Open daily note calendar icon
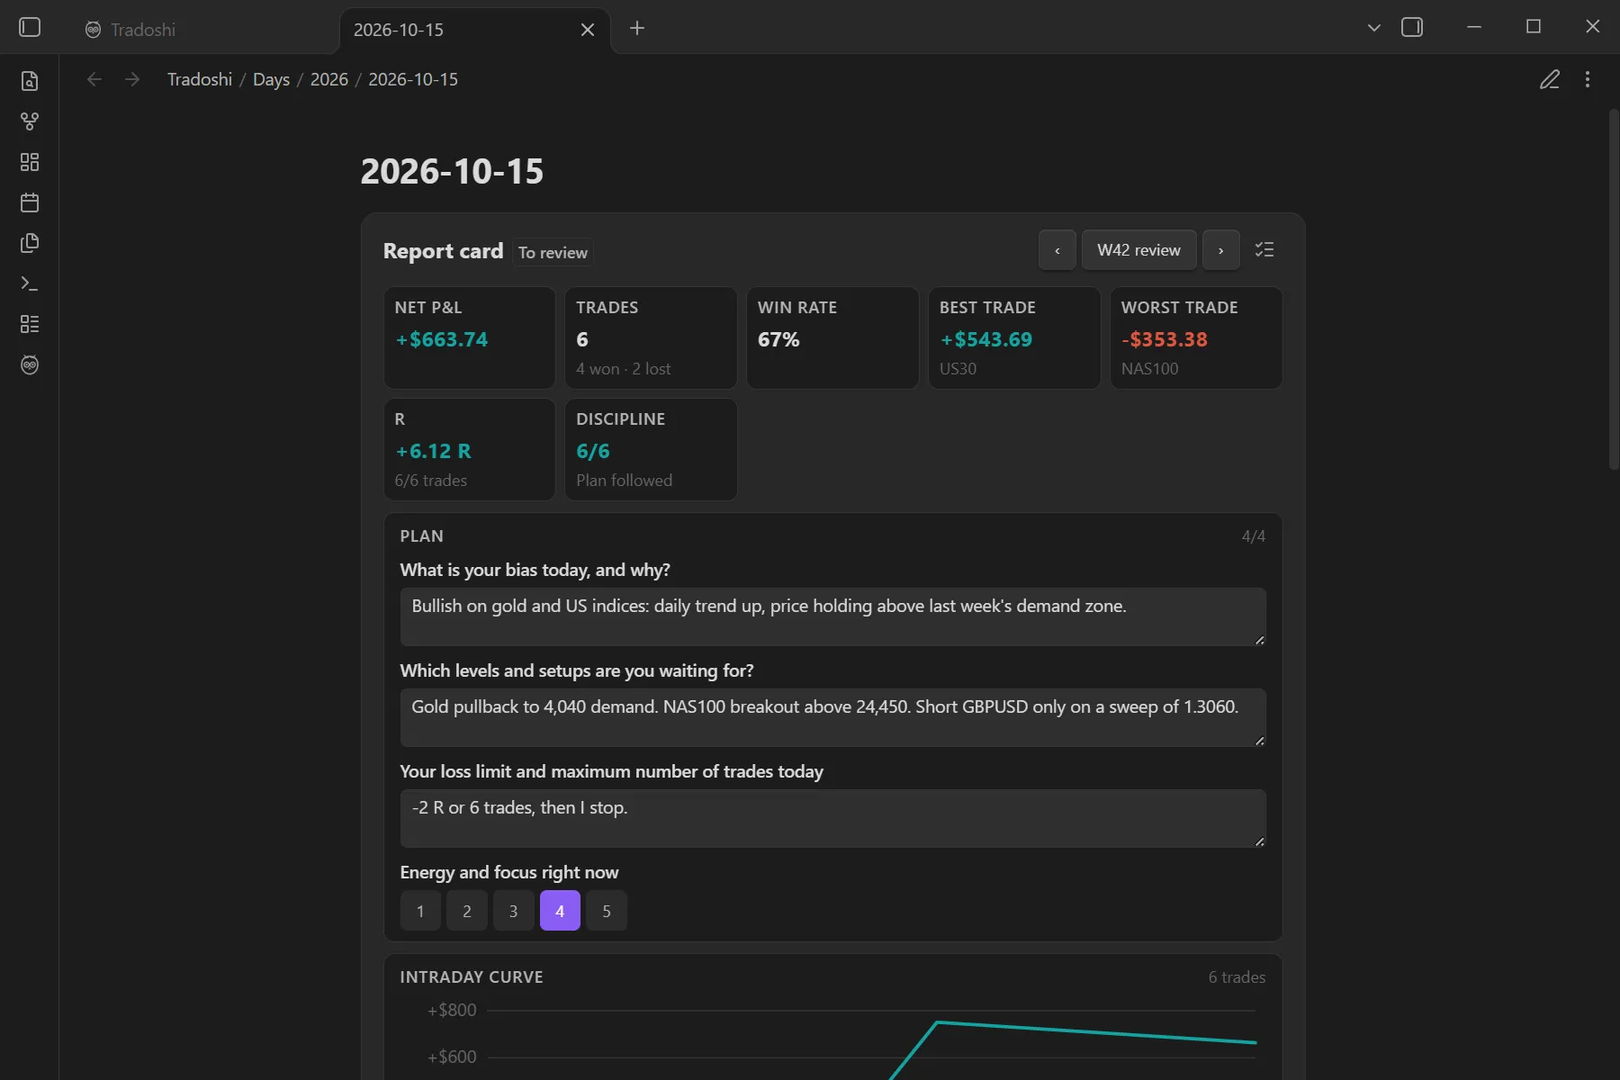This screenshot has height=1080, width=1620. coord(30,202)
